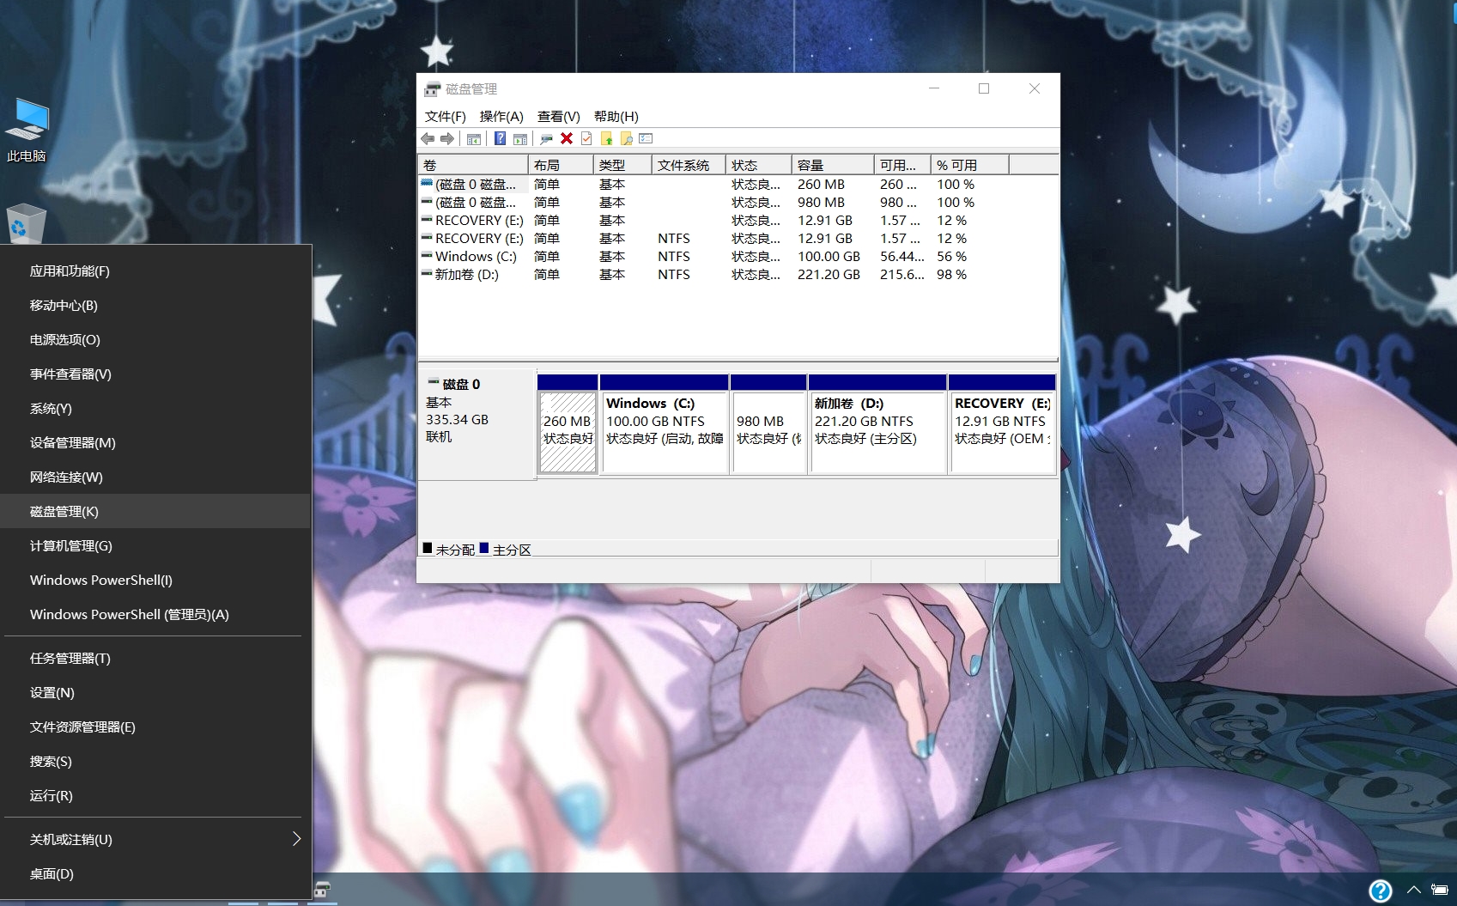Image resolution: width=1457 pixels, height=906 pixels.
Task: Click the blue question-mark icon in system tray
Action: 1380,891
